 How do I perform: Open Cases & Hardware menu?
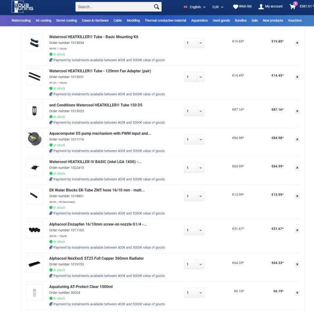click(x=95, y=20)
